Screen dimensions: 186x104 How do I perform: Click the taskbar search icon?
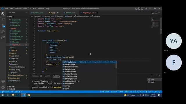(x=8, y=95)
